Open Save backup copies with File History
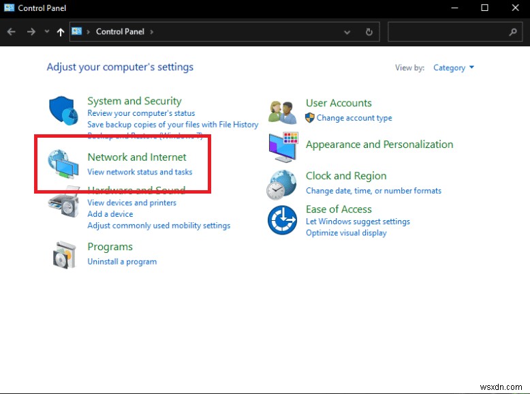Viewport: 530px width, 394px height. [173, 125]
